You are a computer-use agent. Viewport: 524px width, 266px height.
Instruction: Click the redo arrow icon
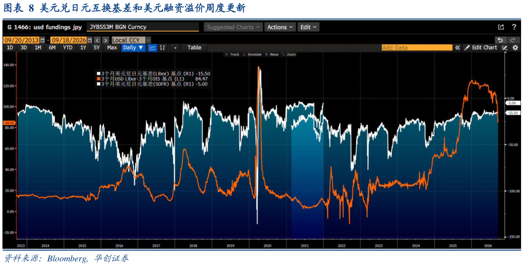click(x=513, y=40)
